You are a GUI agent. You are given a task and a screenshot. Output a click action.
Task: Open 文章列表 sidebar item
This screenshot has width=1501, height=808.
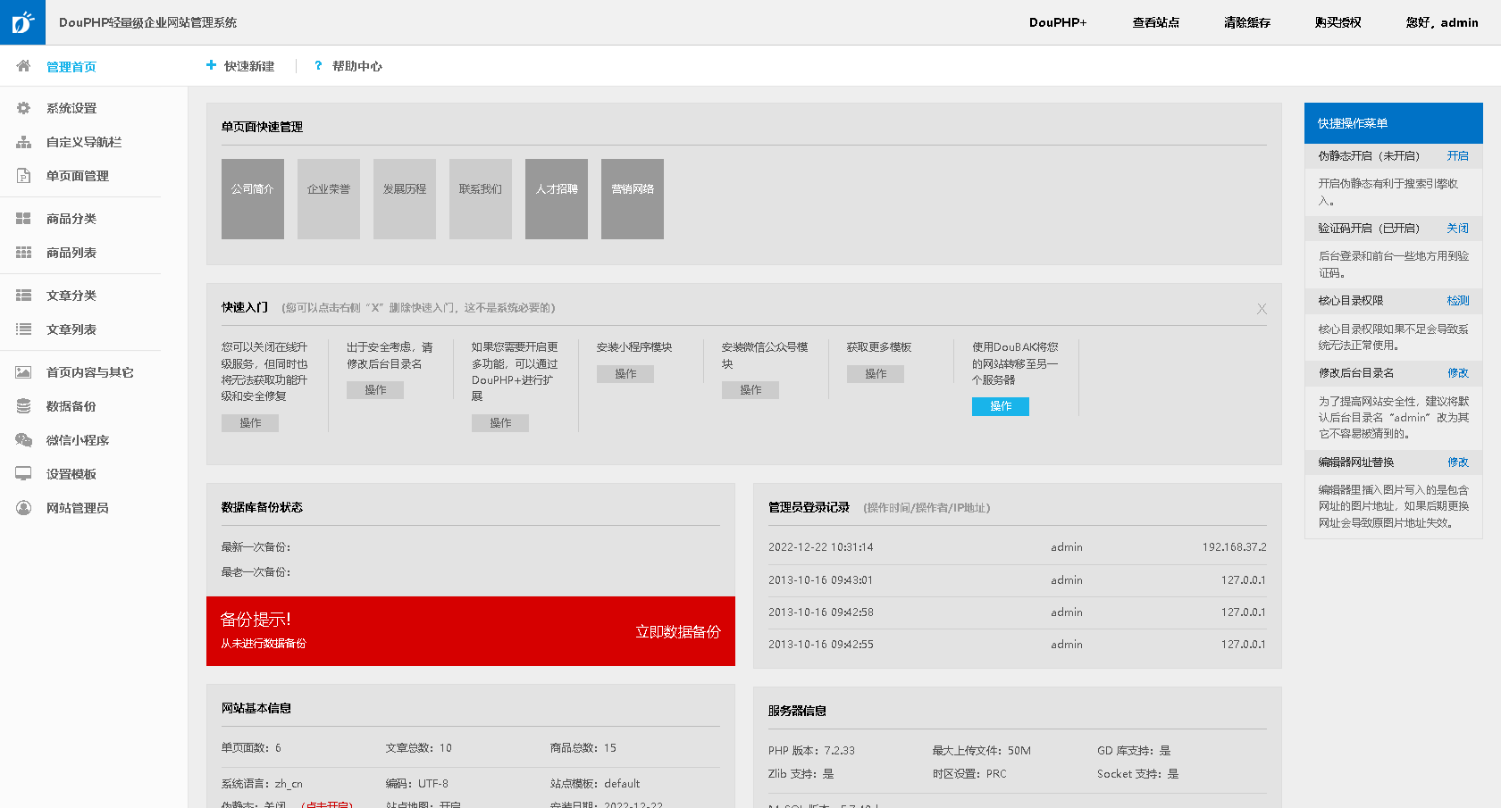pyautogui.click(x=71, y=329)
